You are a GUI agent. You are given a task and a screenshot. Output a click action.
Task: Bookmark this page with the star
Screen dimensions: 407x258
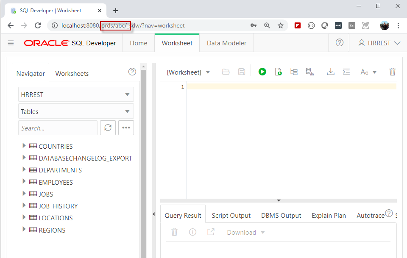coord(281,25)
